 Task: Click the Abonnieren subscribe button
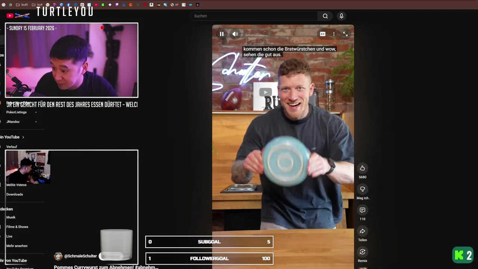(111, 256)
